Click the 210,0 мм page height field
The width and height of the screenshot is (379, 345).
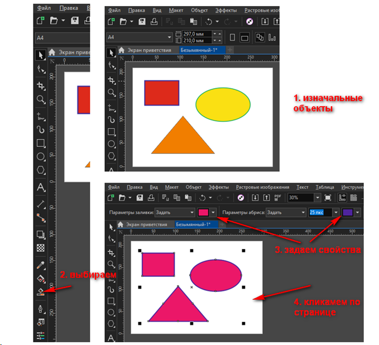196,40
